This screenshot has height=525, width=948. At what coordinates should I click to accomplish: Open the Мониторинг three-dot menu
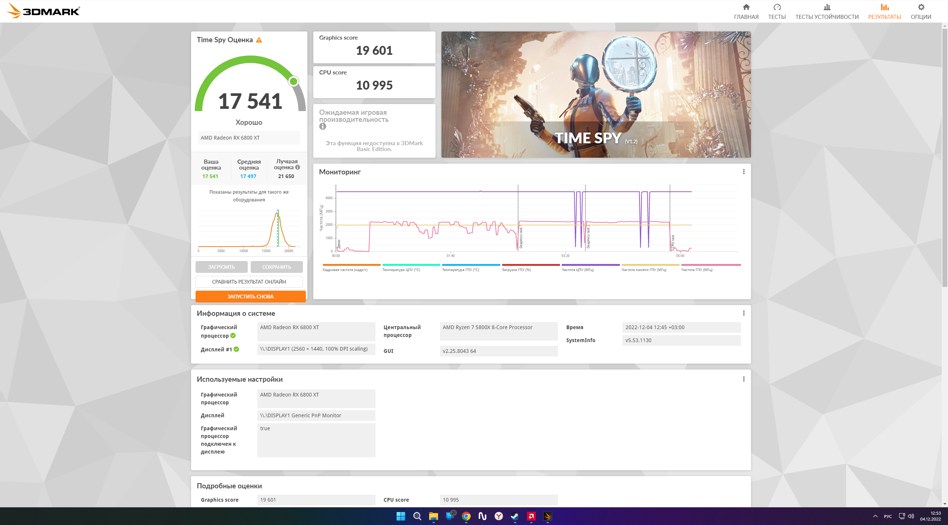pyautogui.click(x=744, y=172)
